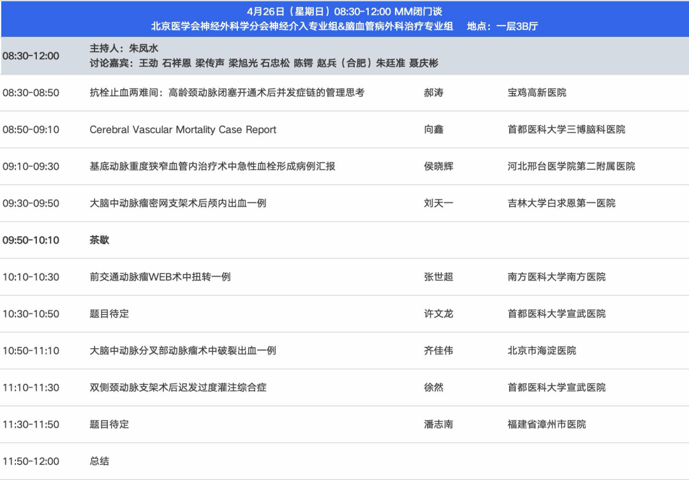Click the 讨论嘉宾 guest list line

click(x=263, y=63)
